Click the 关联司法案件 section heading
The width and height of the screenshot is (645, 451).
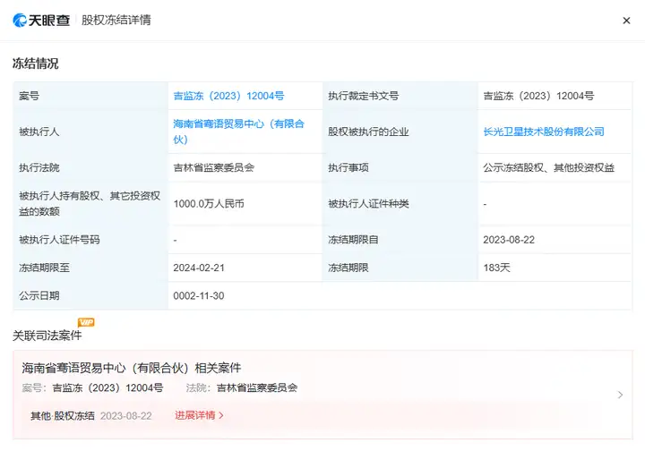pos(47,336)
